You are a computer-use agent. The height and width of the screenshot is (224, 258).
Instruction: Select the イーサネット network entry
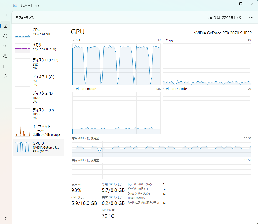click(38, 131)
